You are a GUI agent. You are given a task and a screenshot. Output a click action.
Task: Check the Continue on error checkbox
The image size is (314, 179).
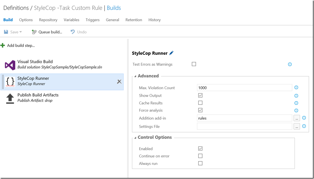tap(200, 156)
